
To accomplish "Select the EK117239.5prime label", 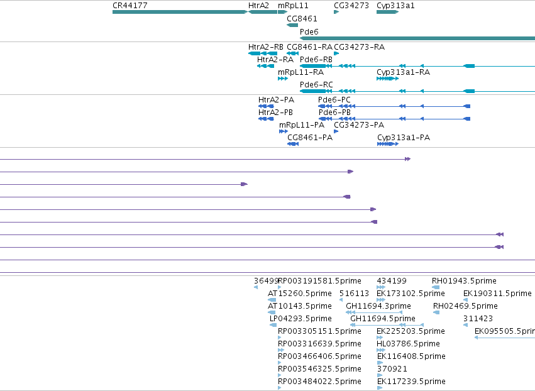I will [x=412, y=382].
